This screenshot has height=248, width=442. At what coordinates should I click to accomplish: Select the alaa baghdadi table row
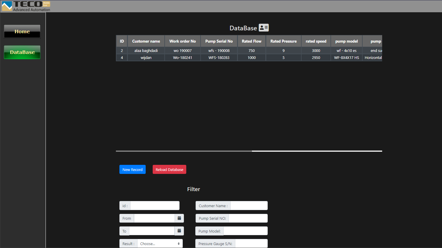146,50
